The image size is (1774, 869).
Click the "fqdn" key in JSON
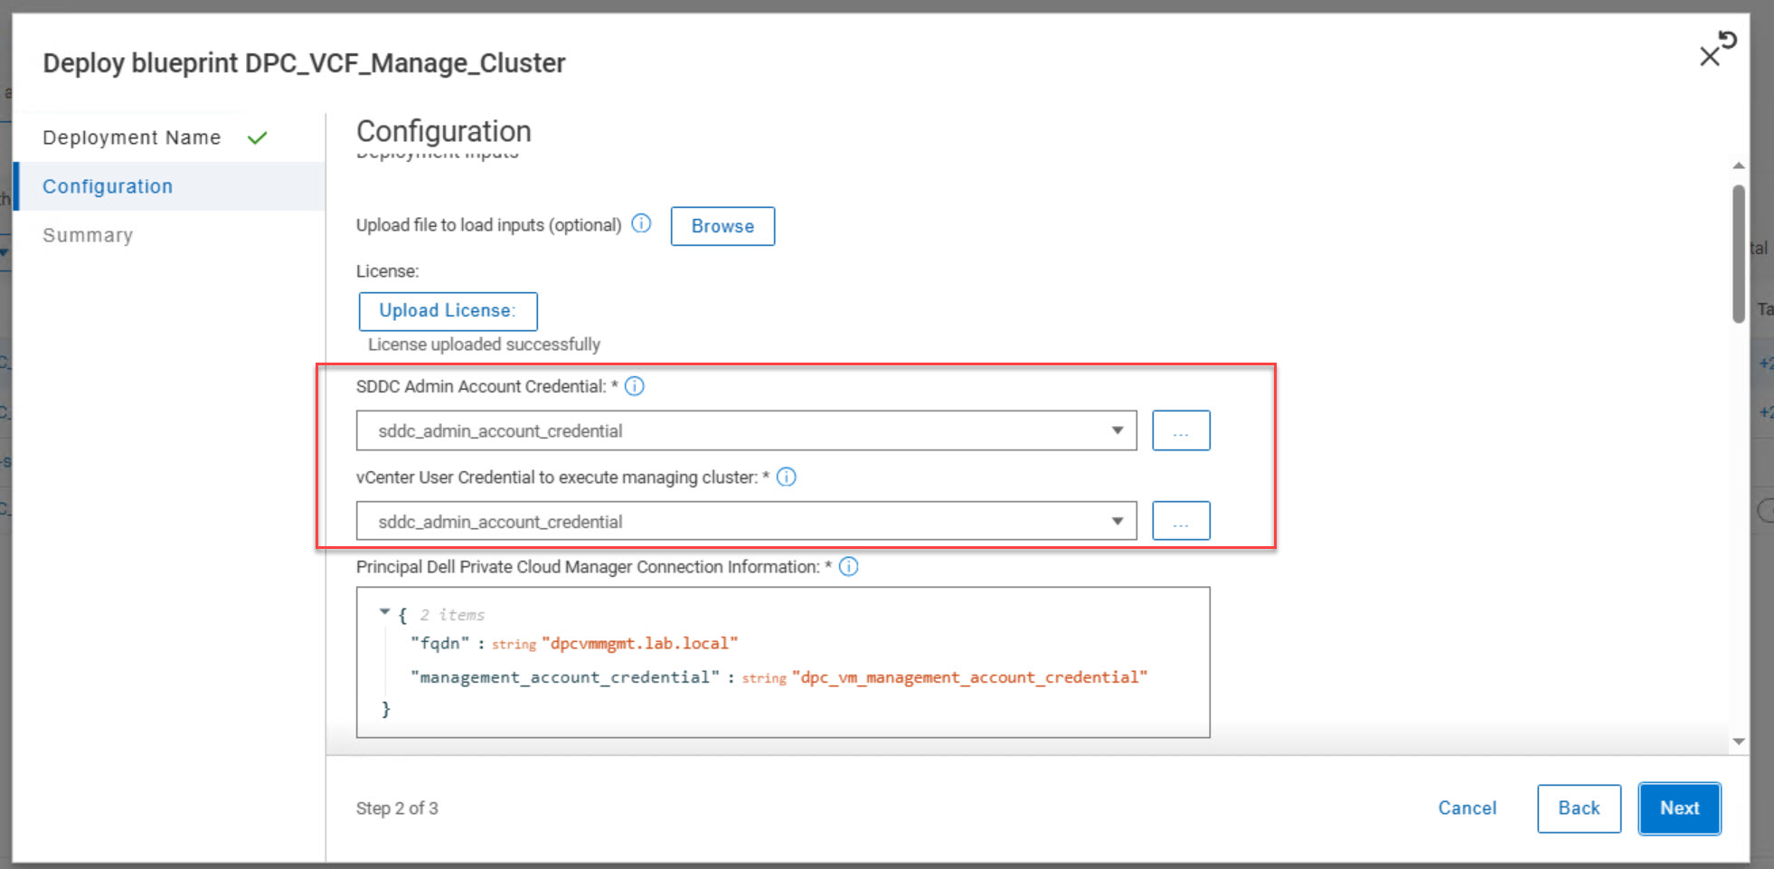(x=440, y=643)
